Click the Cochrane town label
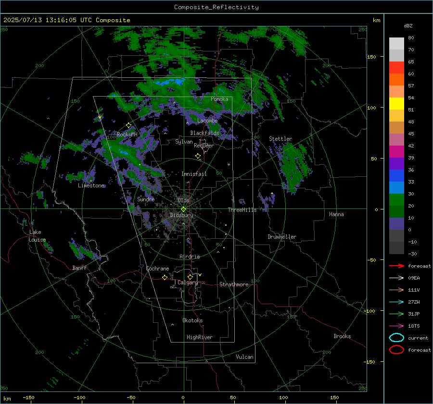Screen dimensions: 433x404 click(x=157, y=269)
